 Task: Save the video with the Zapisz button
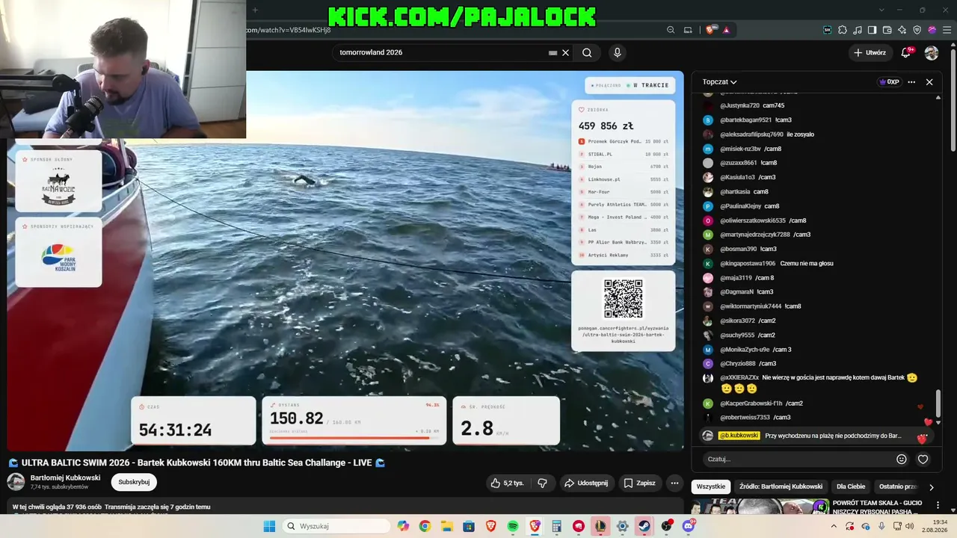pyautogui.click(x=640, y=483)
